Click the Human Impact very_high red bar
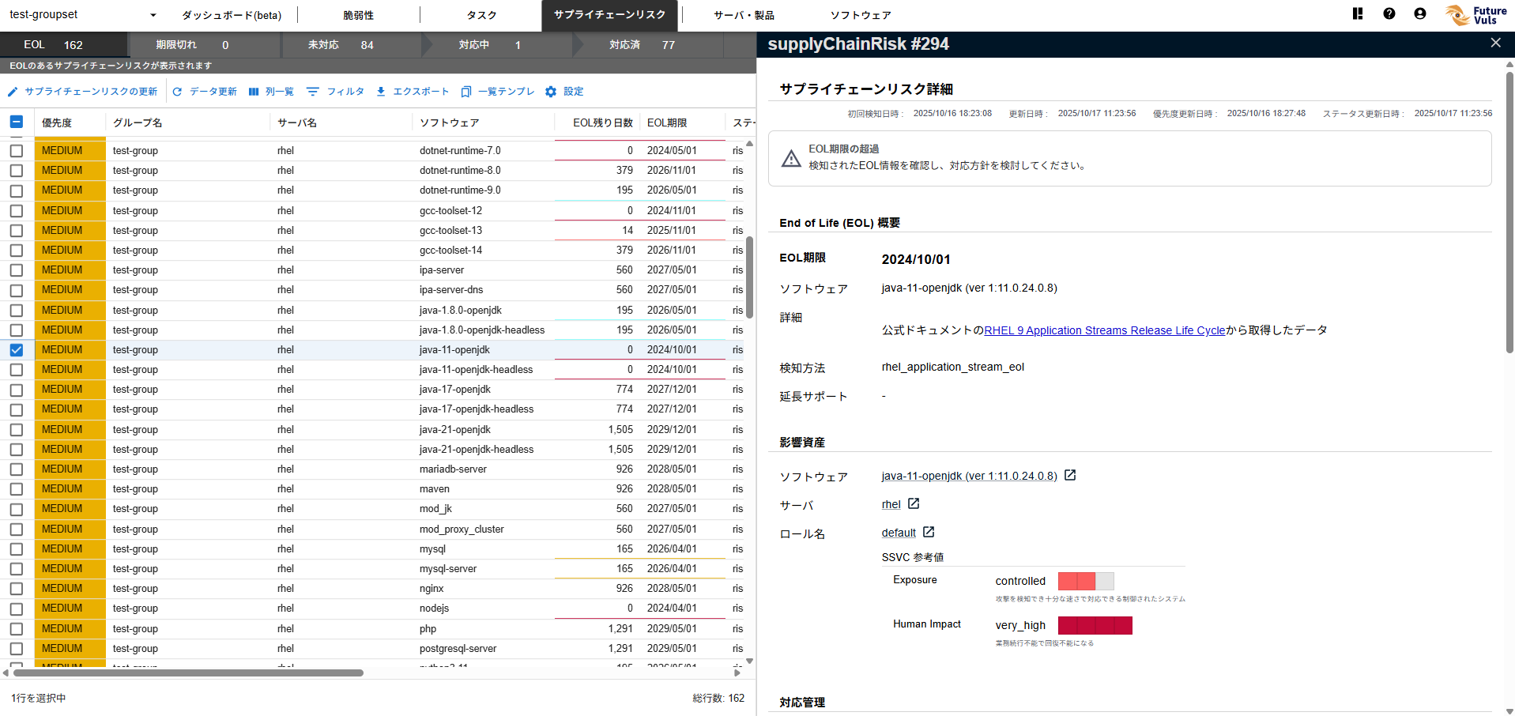Screen dimensions: 1515x716 [1095, 625]
